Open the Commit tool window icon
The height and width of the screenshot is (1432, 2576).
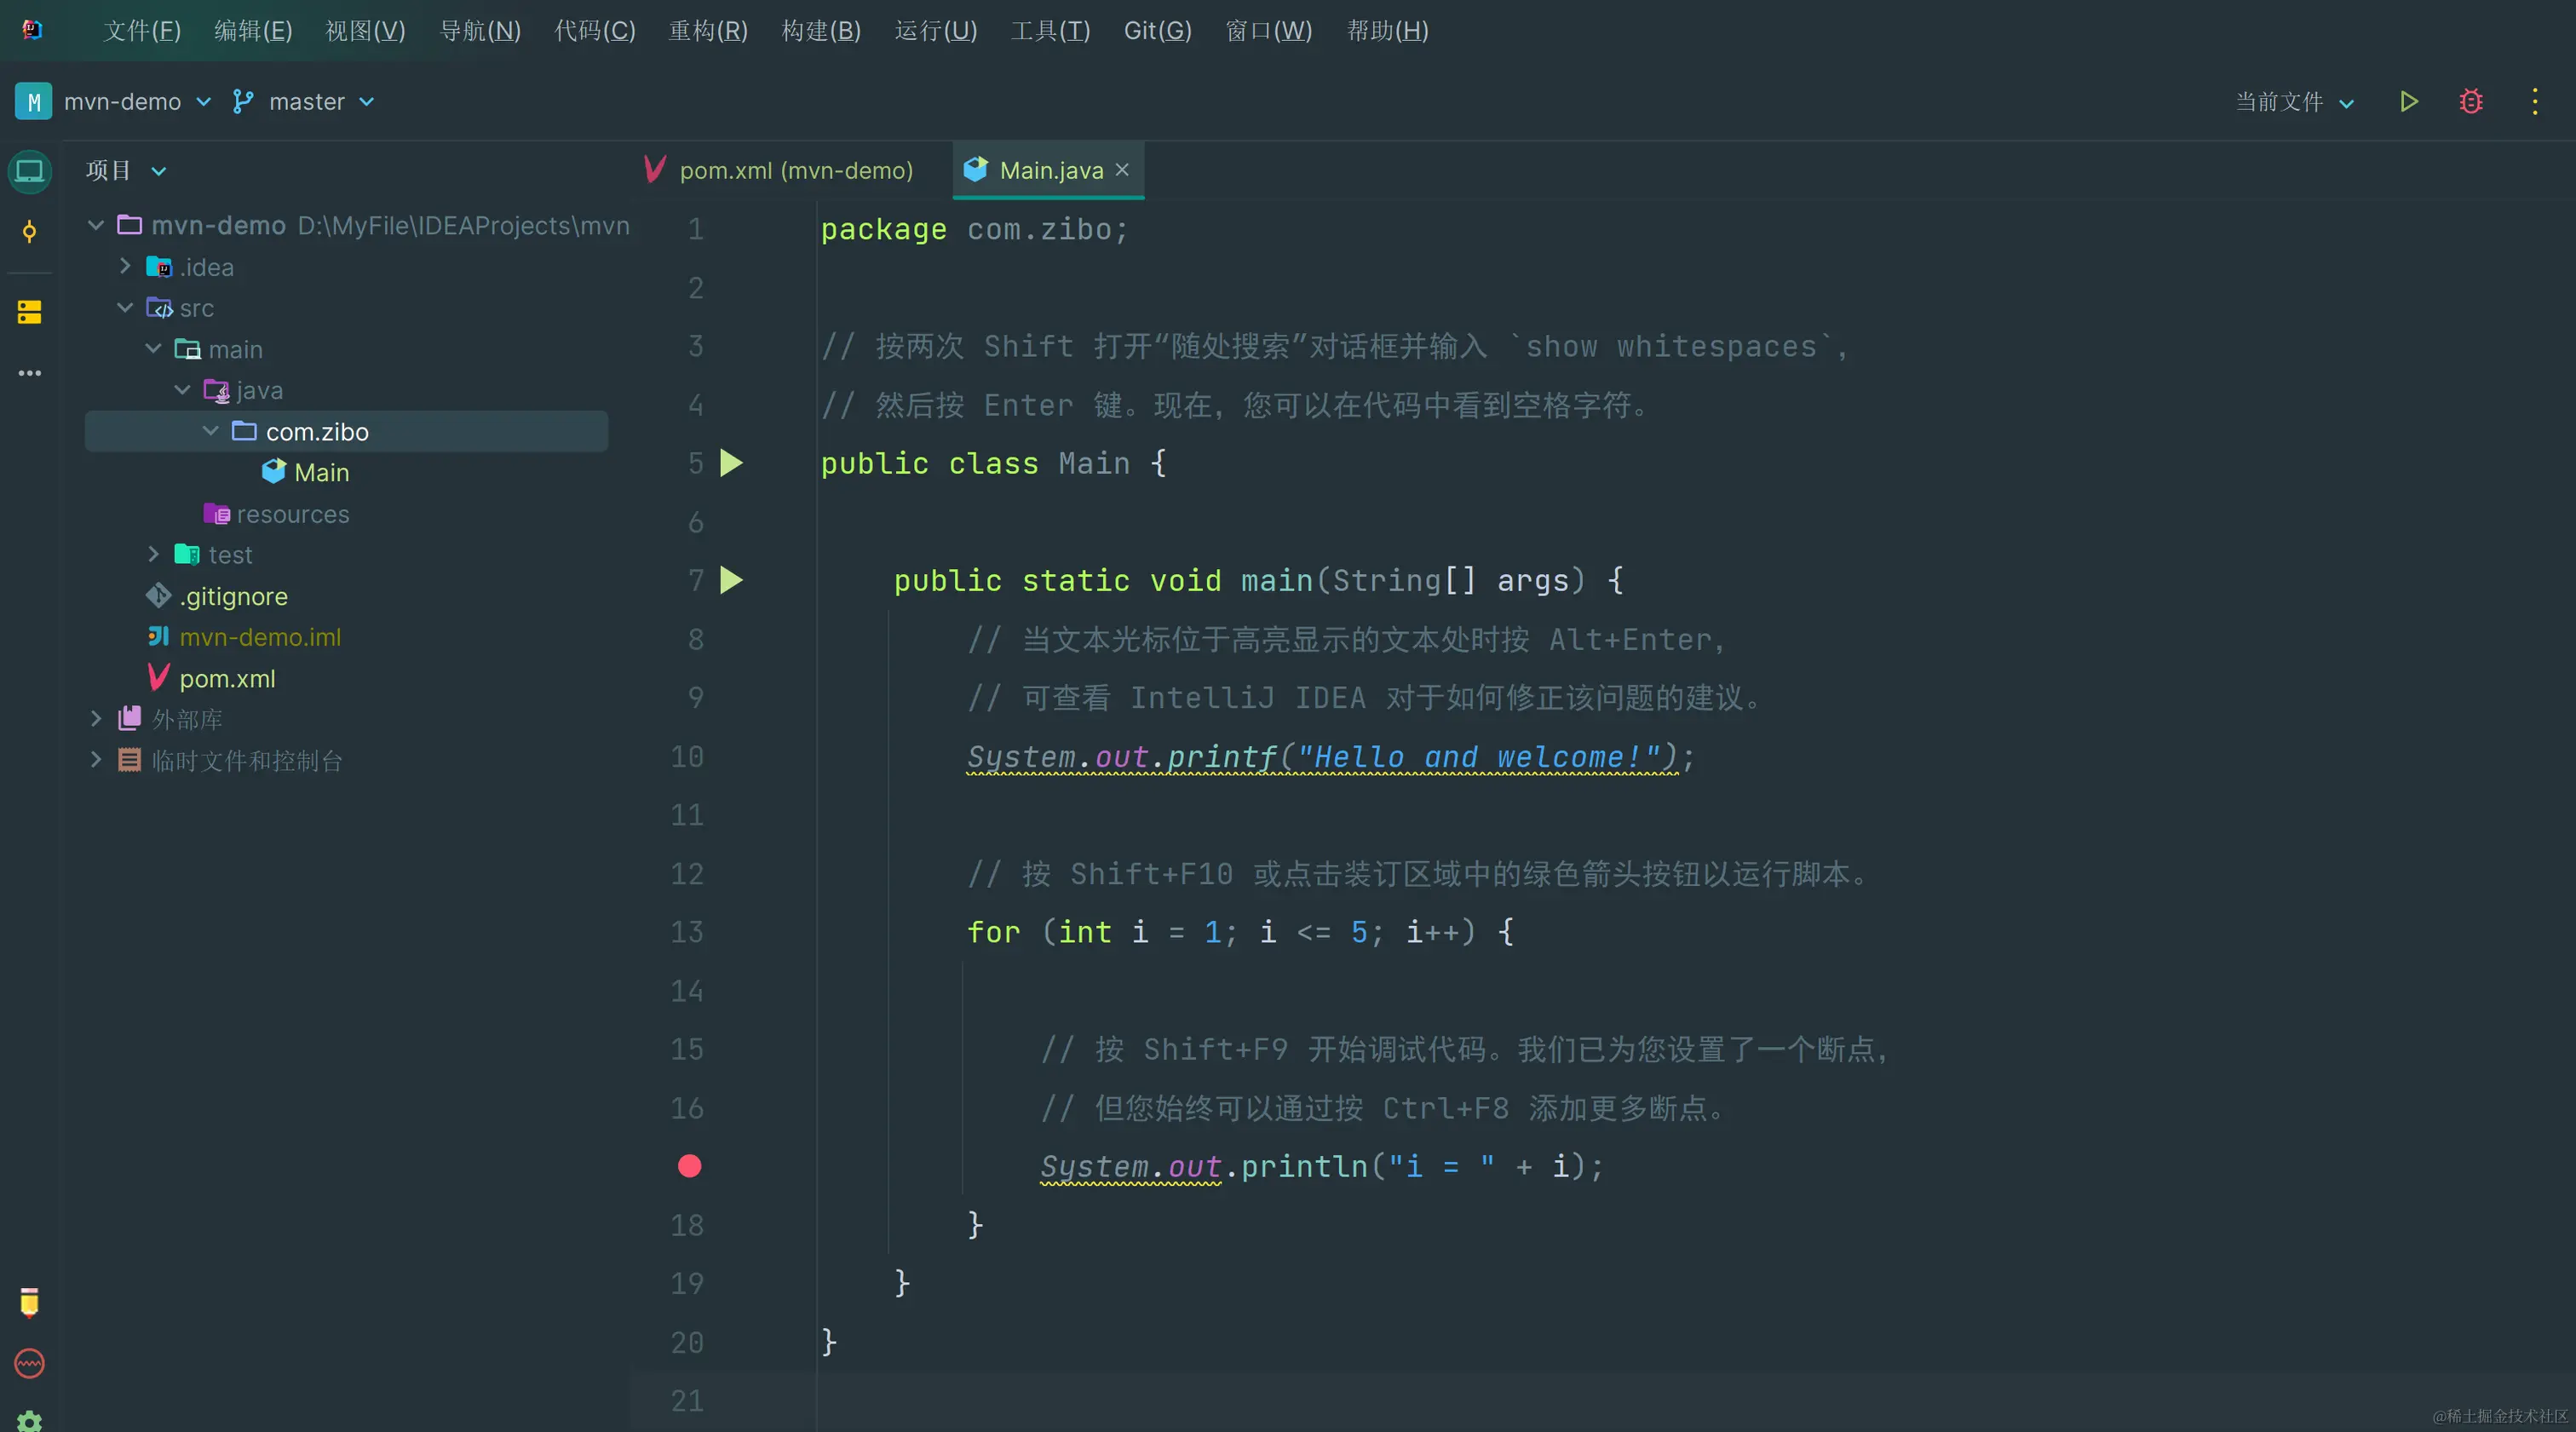point(29,232)
